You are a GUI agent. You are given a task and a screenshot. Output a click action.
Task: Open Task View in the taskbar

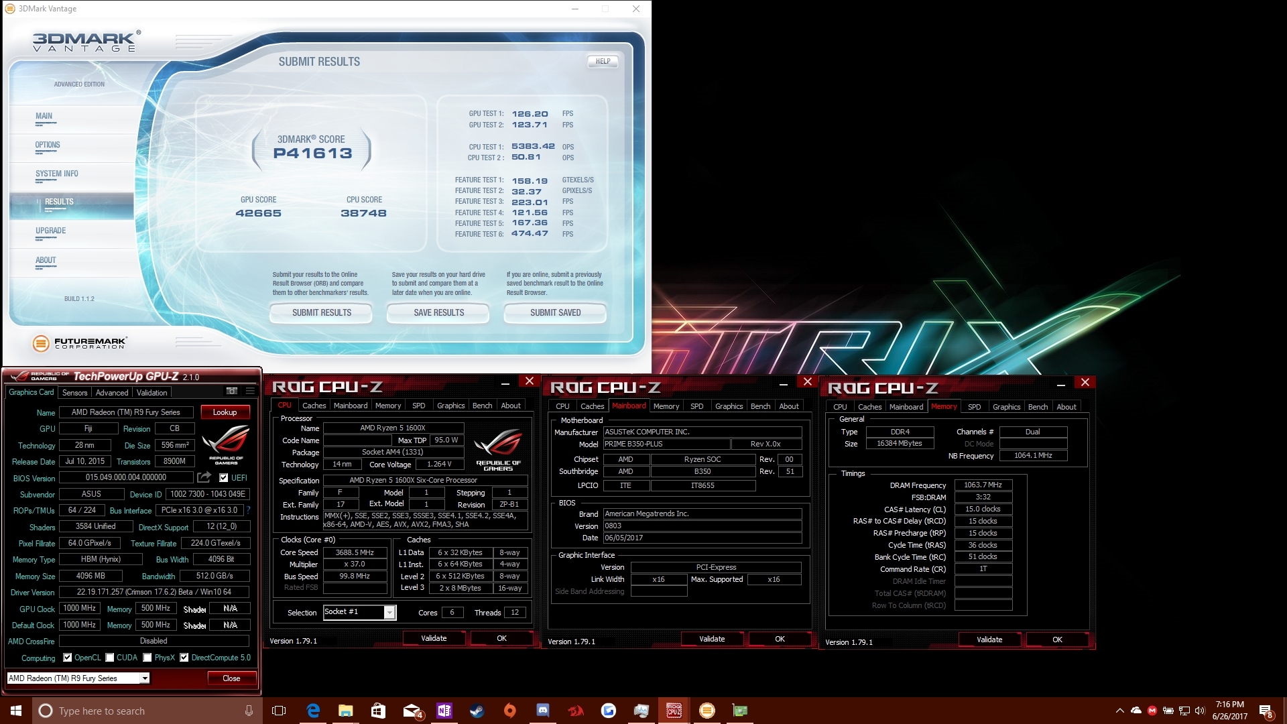[x=280, y=711]
